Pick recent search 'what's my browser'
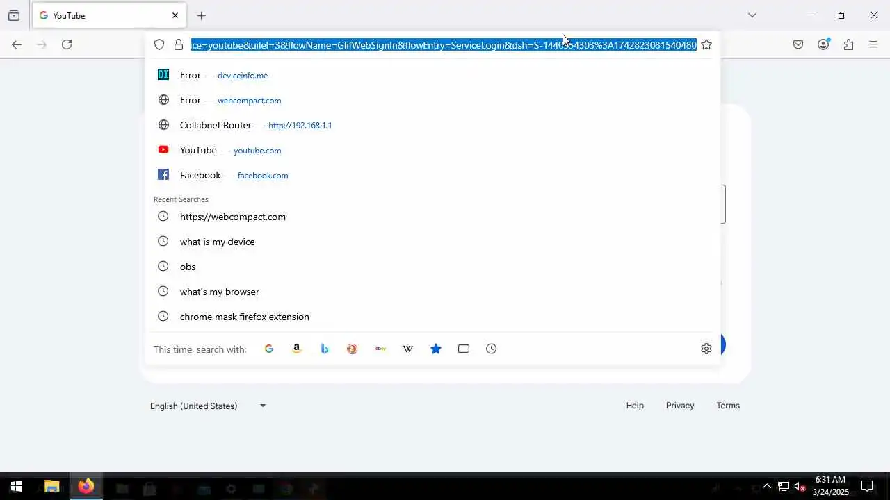The height and width of the screenshot is (500, 890). pos(432,292)
